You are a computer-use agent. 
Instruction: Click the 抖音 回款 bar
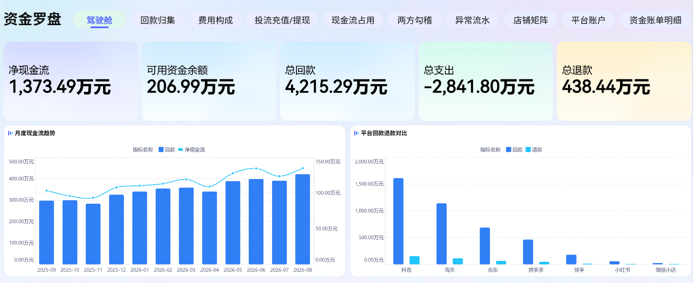(x=398, y=221)
